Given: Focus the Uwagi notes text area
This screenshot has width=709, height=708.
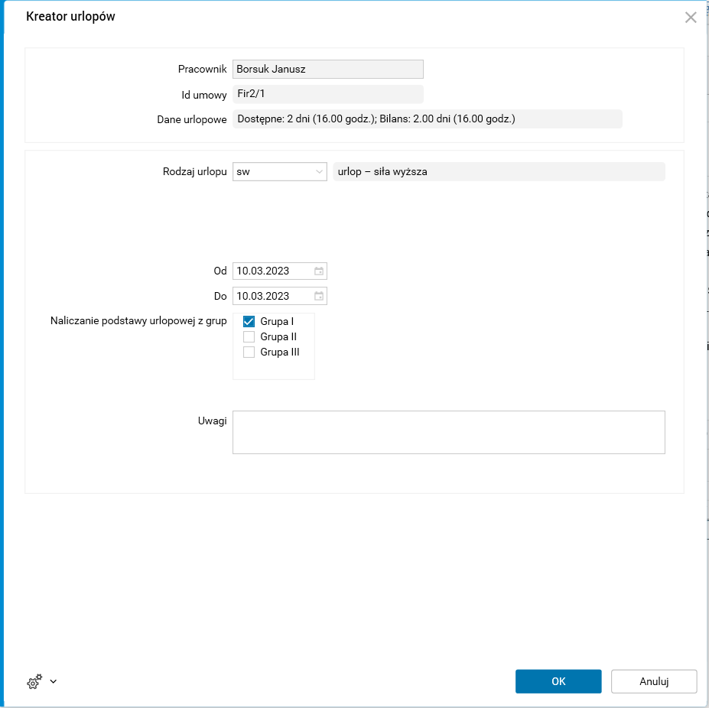Looking at the screenshot, I should [448, 432].
